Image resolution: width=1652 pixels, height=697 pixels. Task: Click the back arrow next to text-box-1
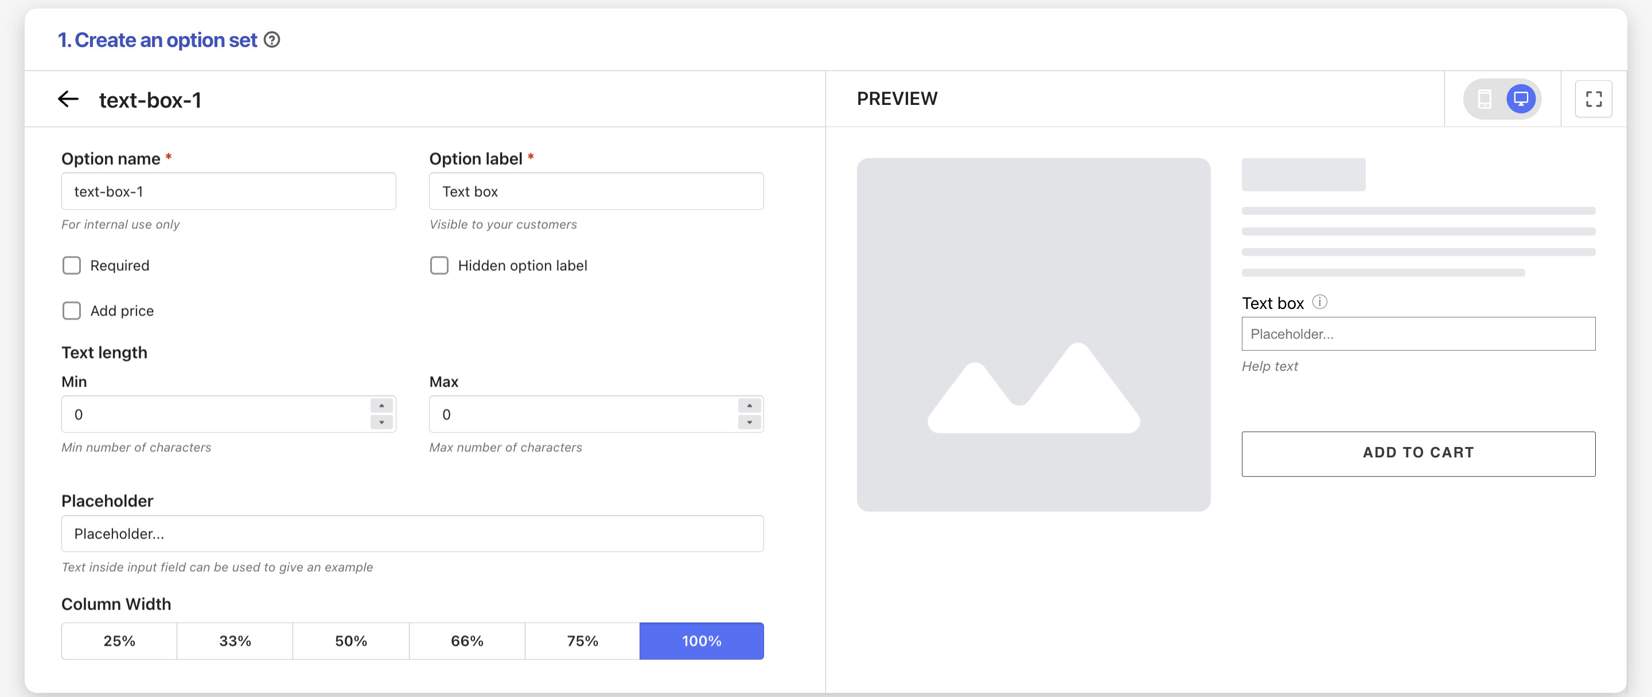click(68, 99)
